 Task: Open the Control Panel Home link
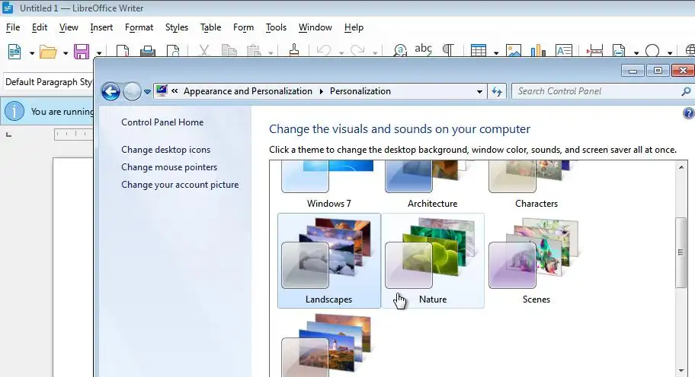(162, 122)
